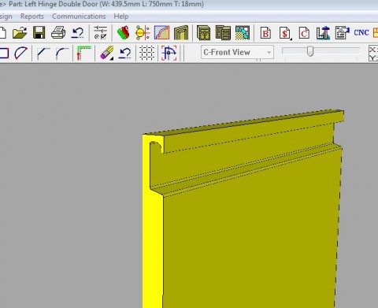The height and width of the screenshot is (308, 378).
Task: Open the floor plan layout icon
Action: [x=243, y=33]
